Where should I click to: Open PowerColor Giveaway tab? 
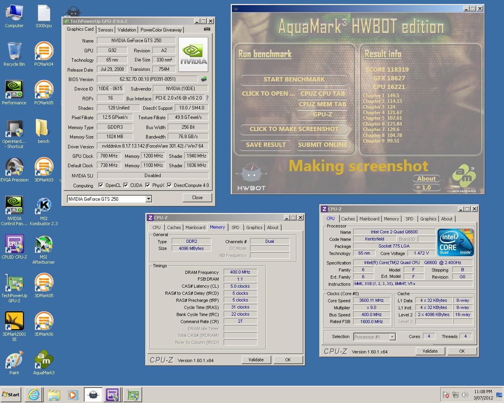click(x=161, y=30)
